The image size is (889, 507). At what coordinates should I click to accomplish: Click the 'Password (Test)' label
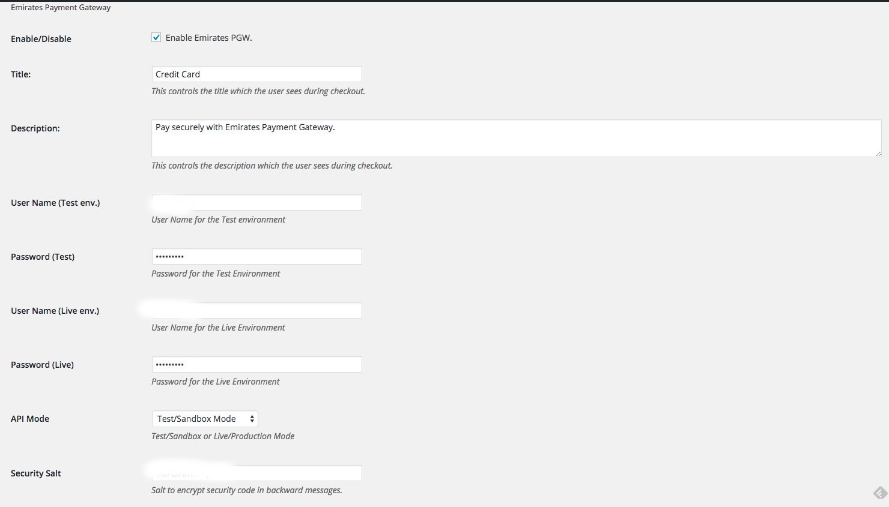(43, 257)
